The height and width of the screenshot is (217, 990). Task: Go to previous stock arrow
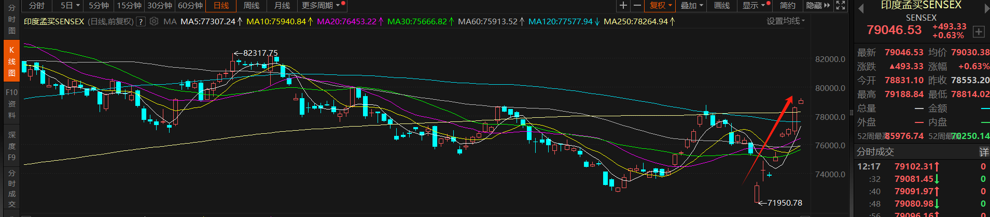pyautogui.click(x=861, y=9)
